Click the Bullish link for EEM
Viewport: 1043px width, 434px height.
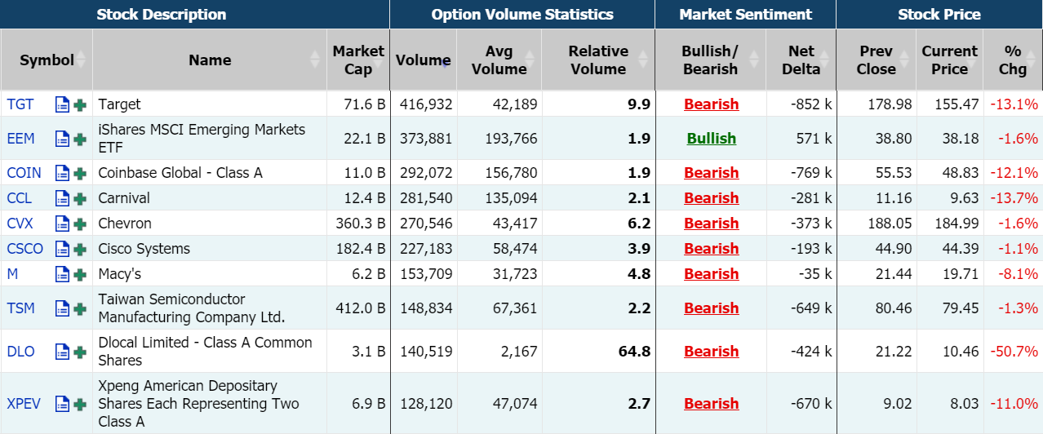[711, 139]
